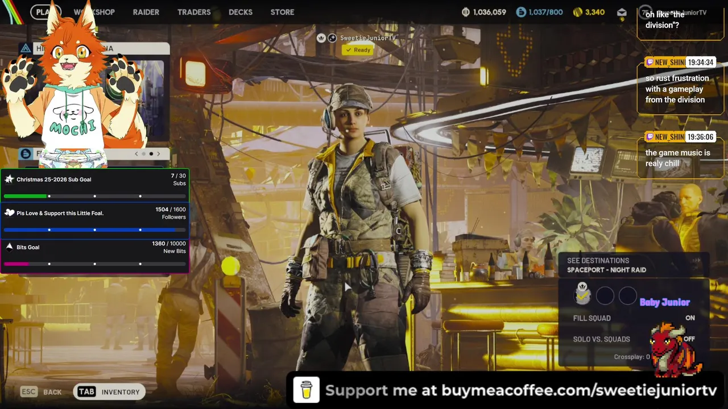This screenshot has height=409, width=728.
Task: Select the black carousel page dot
Action: 151,153
